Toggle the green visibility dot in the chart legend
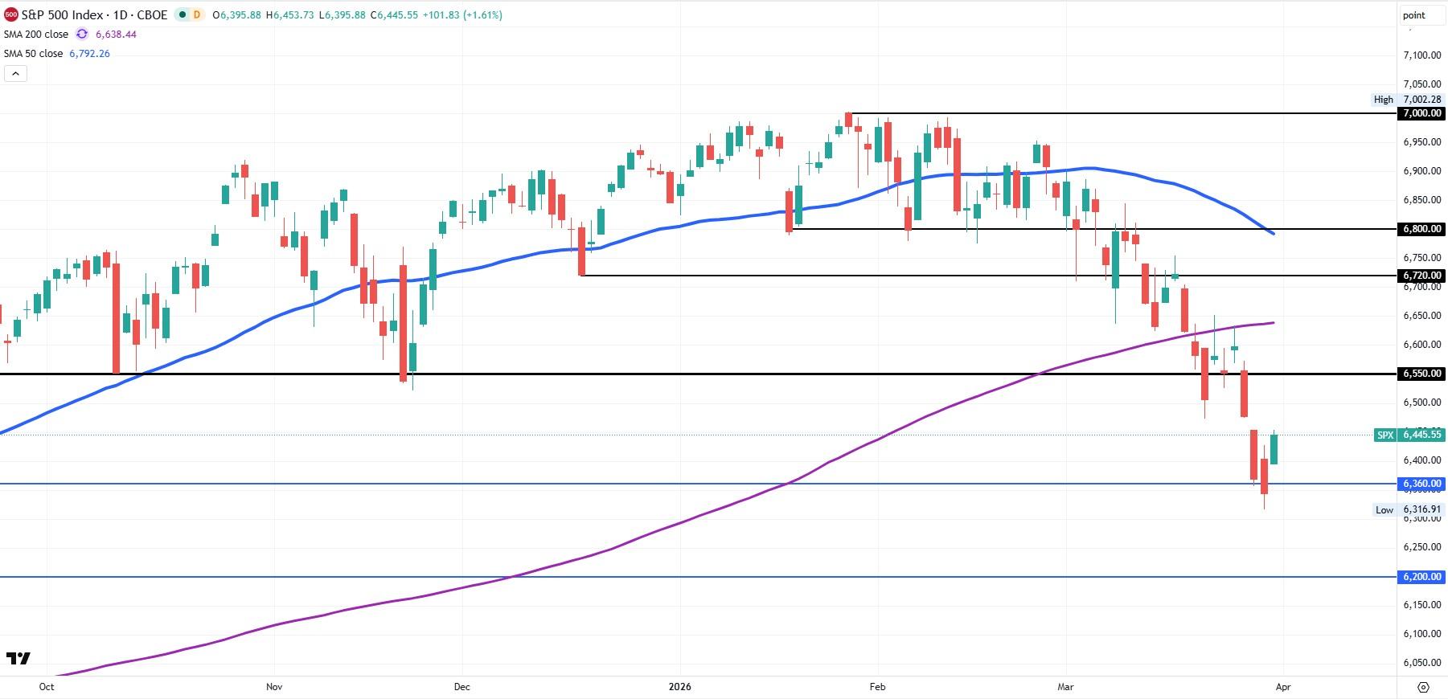The image size is (1448, 699). (182, 14)
